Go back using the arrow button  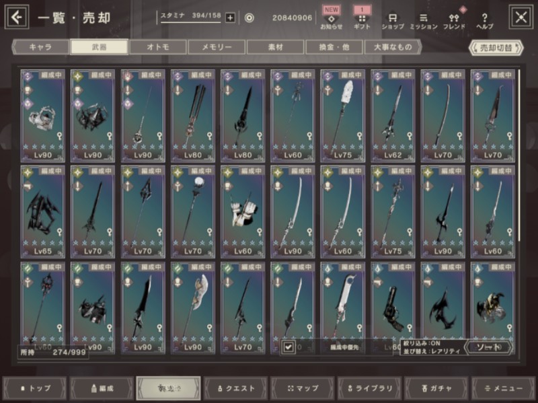point(16,17)
